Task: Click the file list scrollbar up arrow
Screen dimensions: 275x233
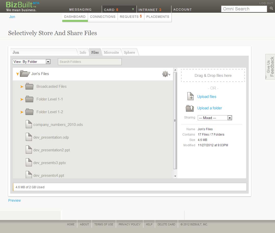Action: [x=175, y=70]
